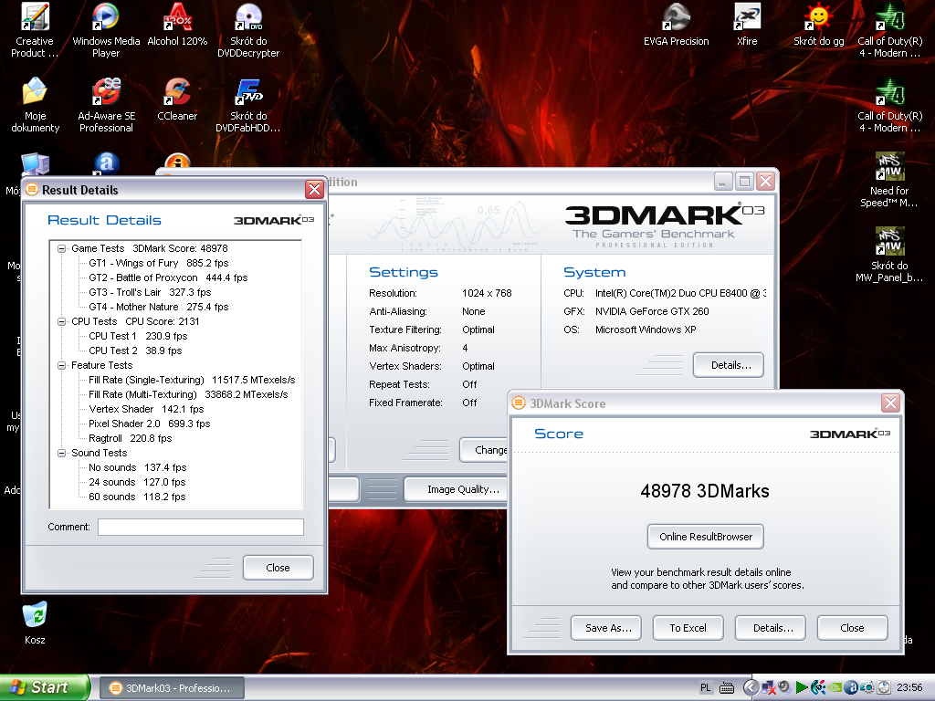The width and height of the screenshot is (935, 701).
Task: Export results with To Excel button
Action: tap(688, 628)
